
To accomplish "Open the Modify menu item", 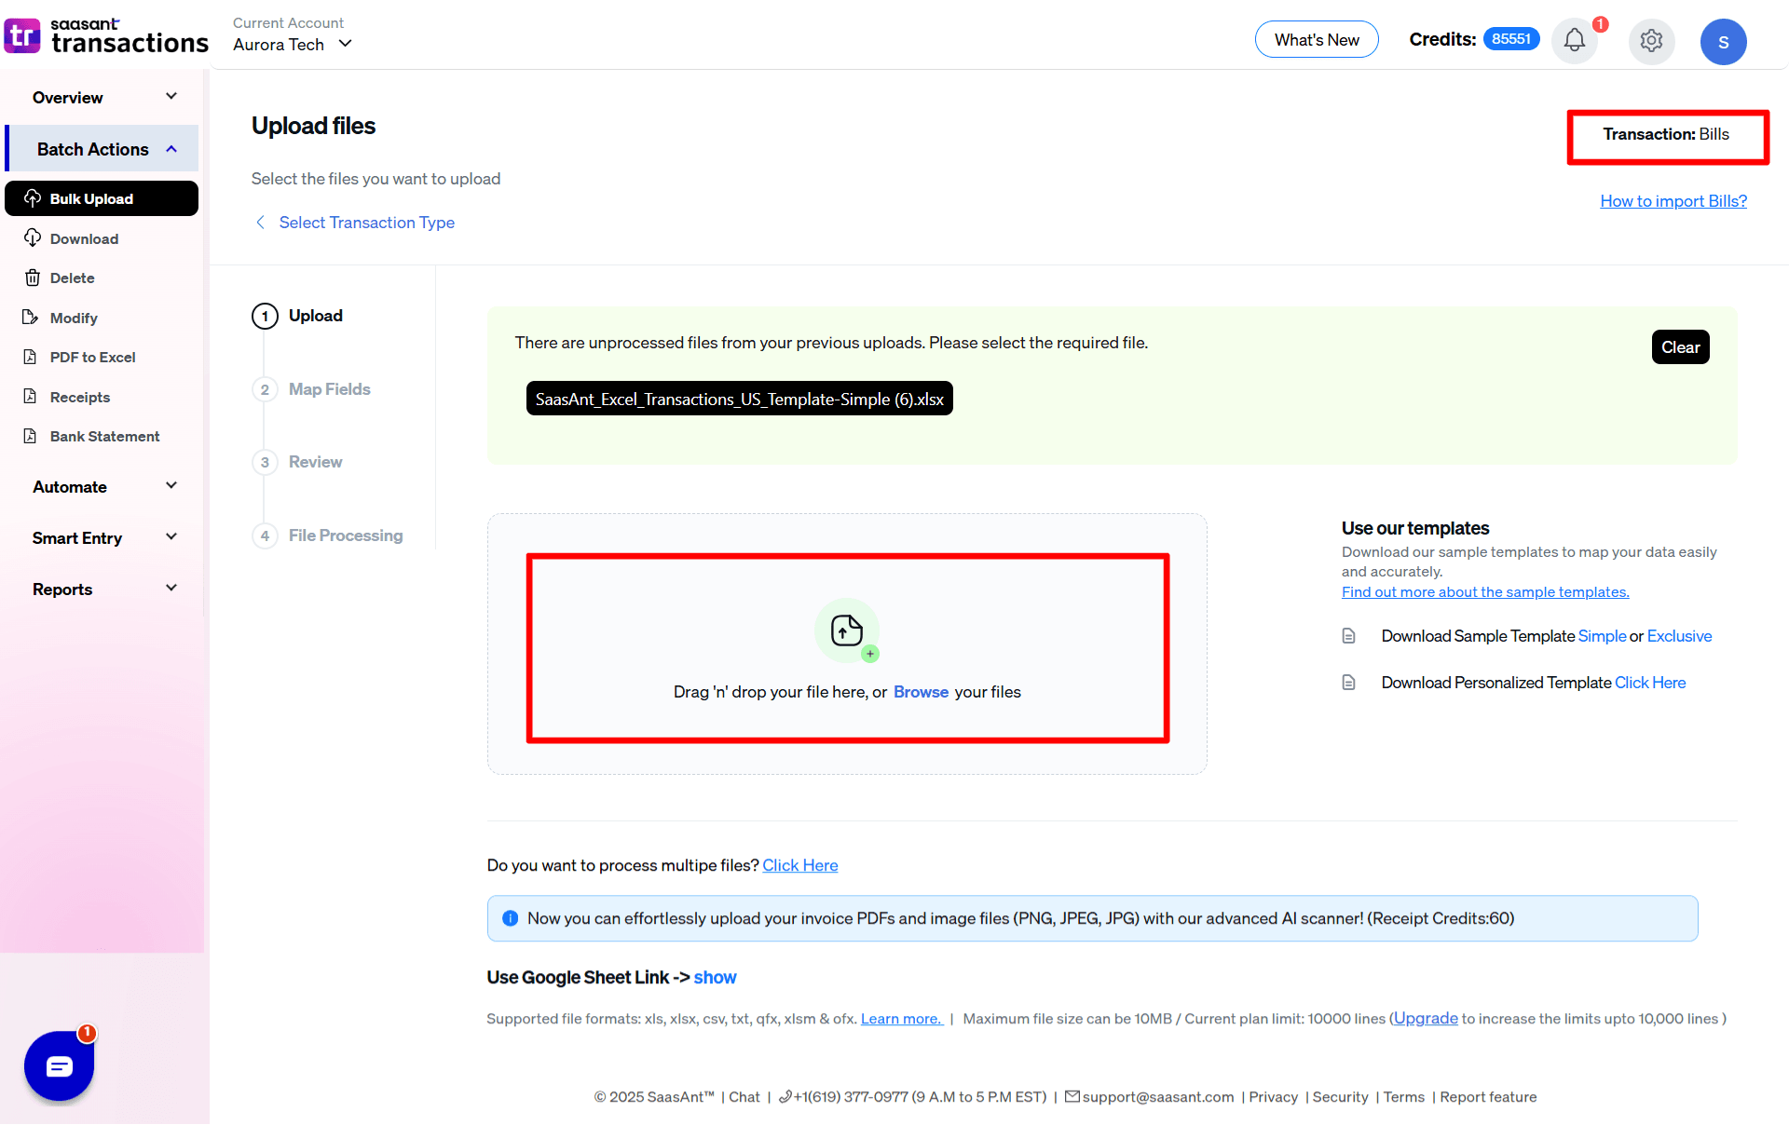I will coord(74,318).
